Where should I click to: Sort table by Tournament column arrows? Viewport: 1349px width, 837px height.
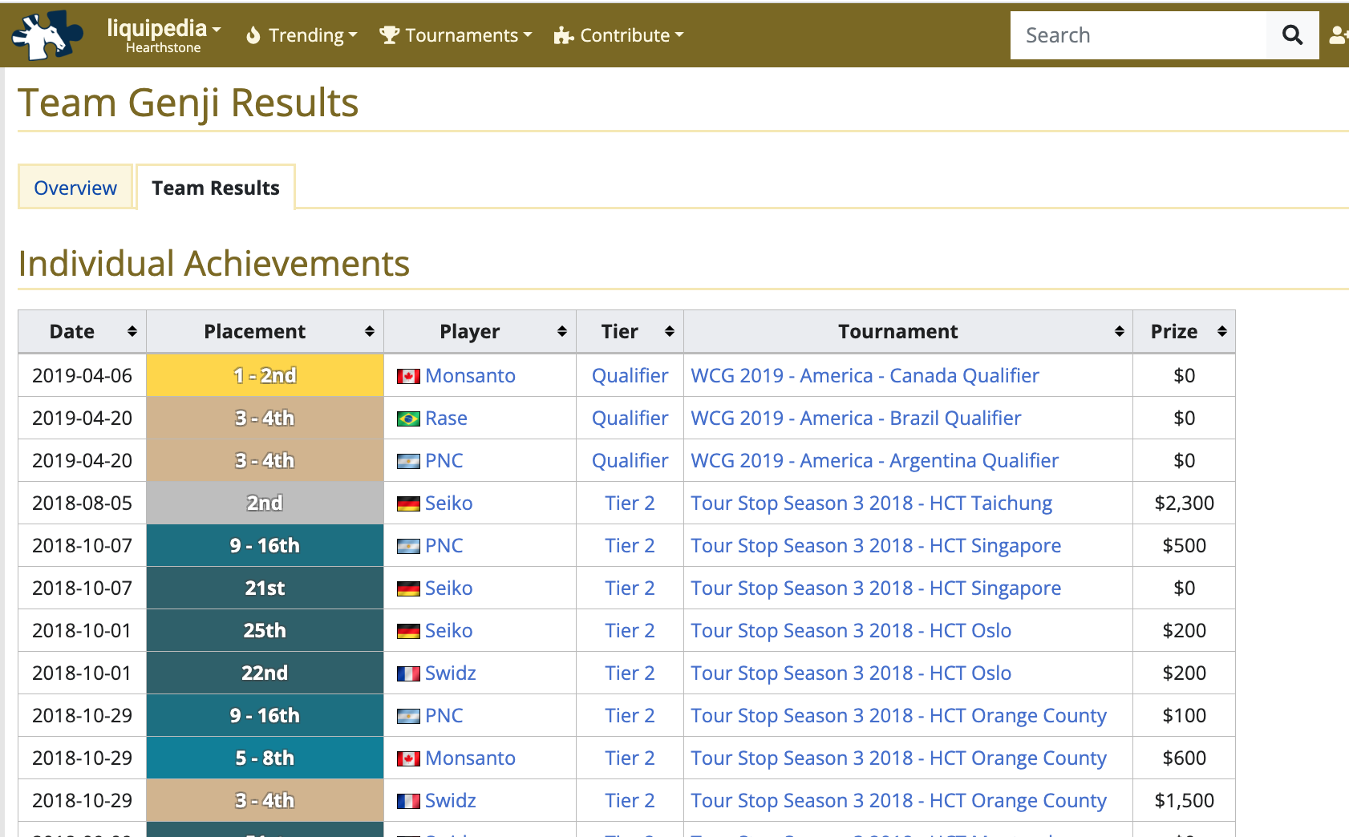1119,331
